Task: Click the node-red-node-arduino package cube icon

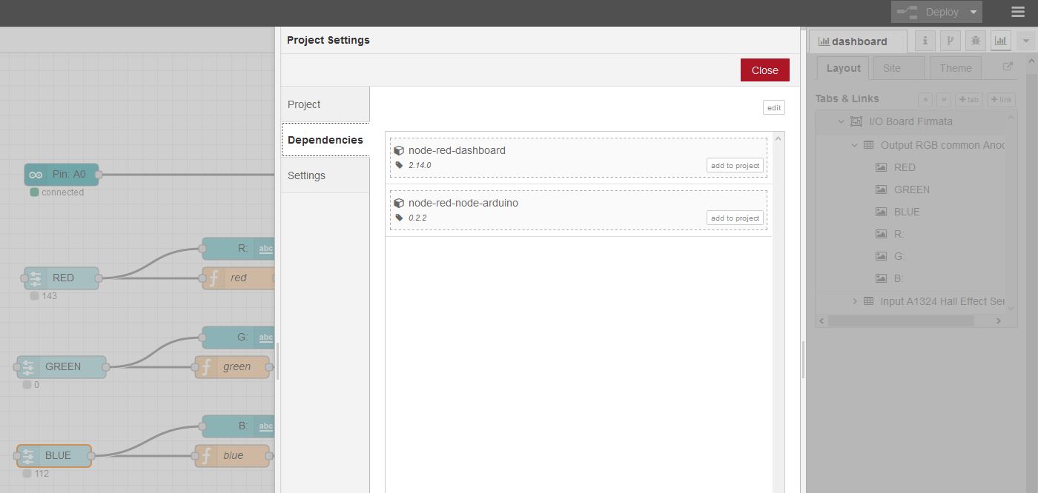Action: 399,203
